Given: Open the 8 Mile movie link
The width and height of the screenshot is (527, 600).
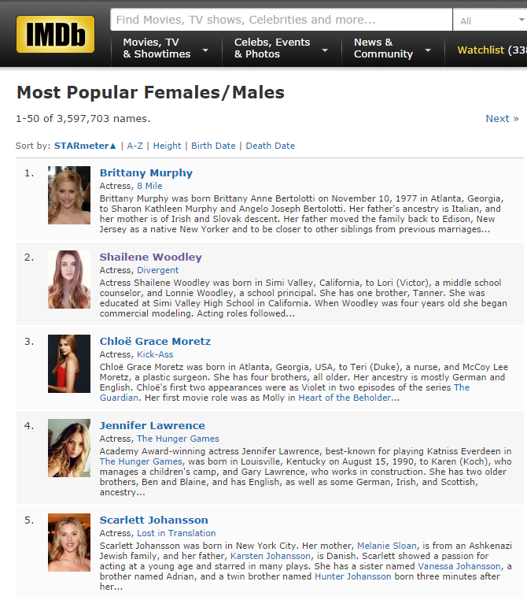Looking at the screenshot, I should [149, 186].
